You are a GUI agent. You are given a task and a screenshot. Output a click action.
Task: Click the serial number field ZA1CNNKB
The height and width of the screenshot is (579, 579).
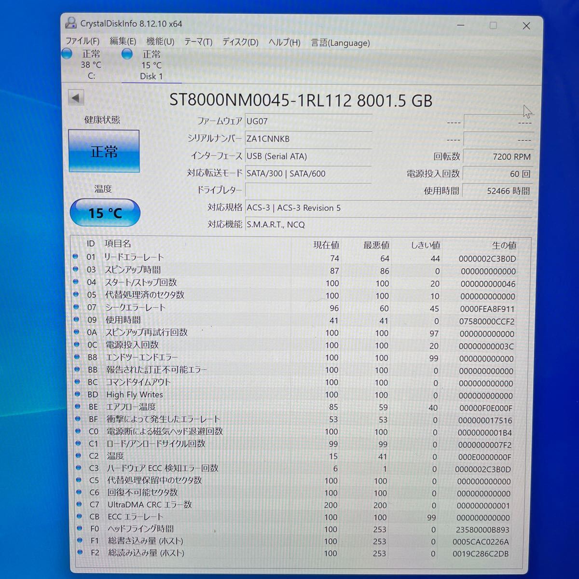tap(308, 138)
